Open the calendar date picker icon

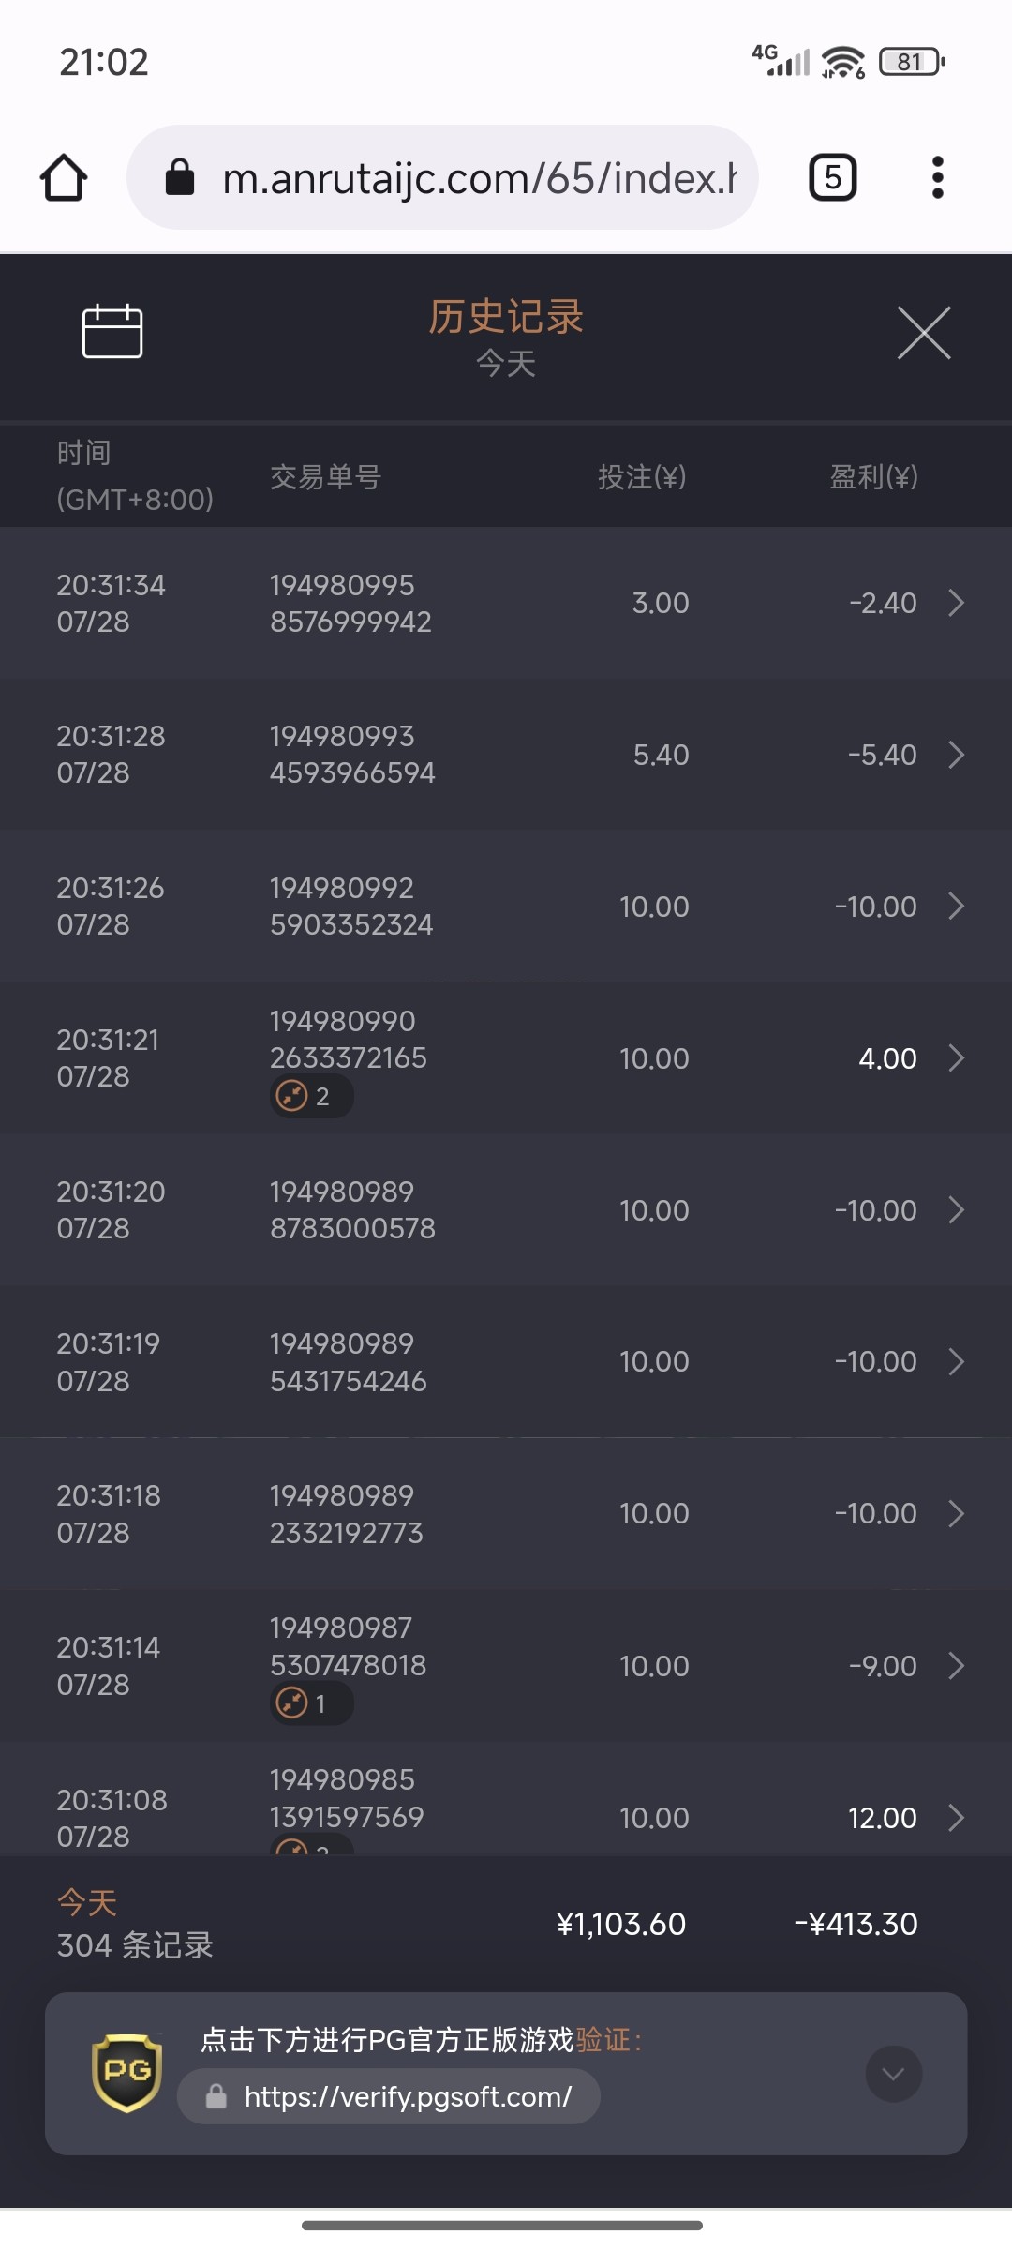[112, 332]
